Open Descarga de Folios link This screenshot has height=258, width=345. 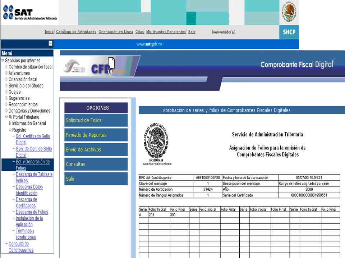coord(32,212)
